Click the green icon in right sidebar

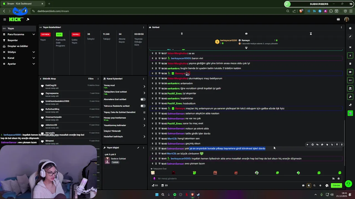(x=350, y=113)
